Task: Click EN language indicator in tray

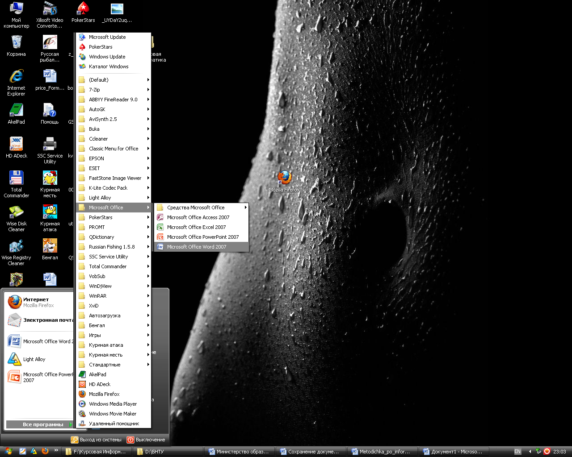Action: tap(517, 452)
